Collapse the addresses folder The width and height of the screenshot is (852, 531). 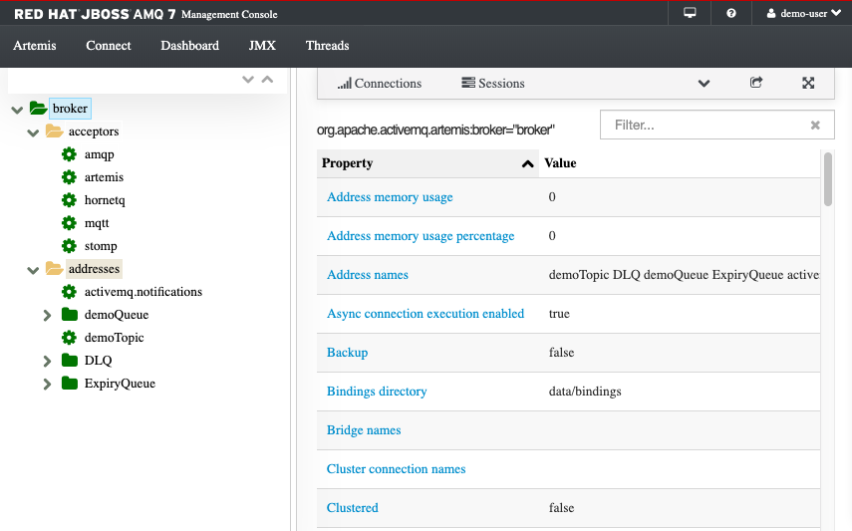tap(33, 270)
